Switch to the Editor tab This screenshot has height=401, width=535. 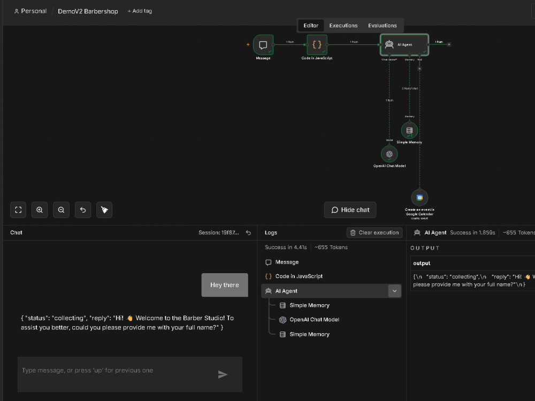[x=311, y=26]
